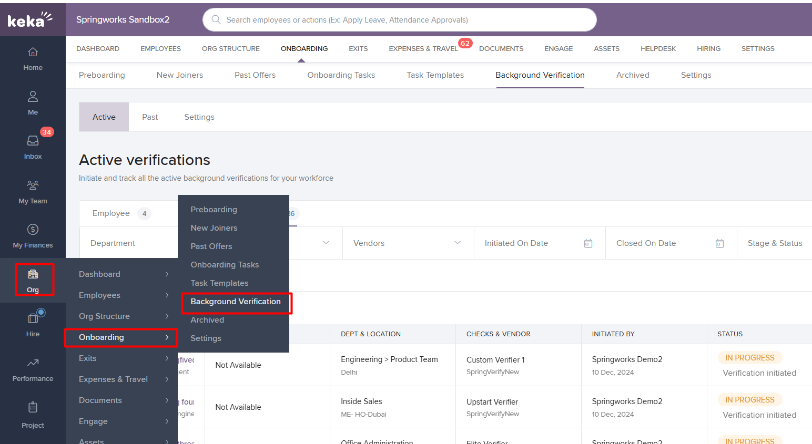Open DOCUMENTS in the top nav
812x444 pixels.
tap(501, 48)
